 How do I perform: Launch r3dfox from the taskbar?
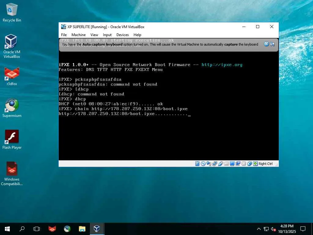[52, 229]
